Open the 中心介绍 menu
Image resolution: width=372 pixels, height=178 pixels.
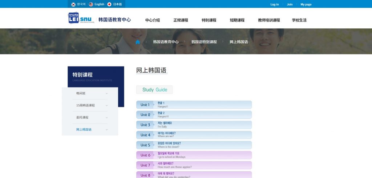[x=153, y=20]
